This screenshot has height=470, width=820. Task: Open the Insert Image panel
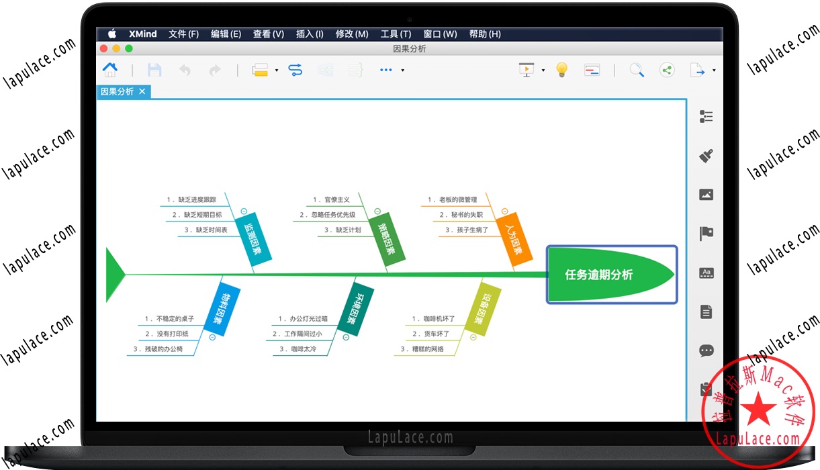706,194
